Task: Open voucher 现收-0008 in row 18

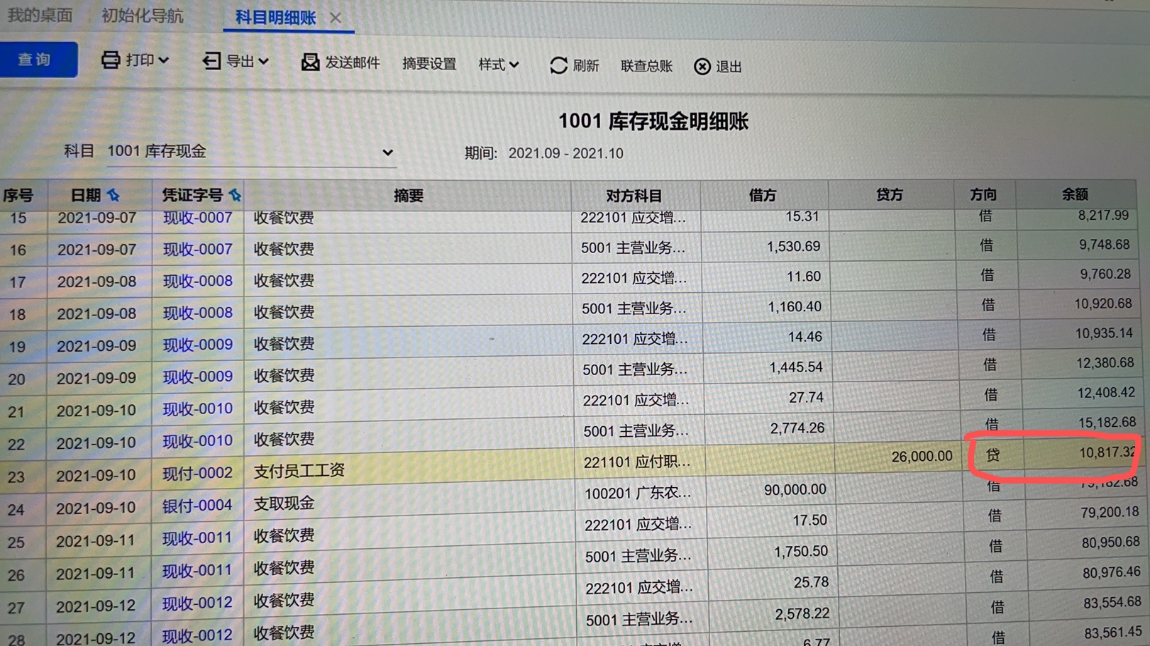Action: (198, 313)
